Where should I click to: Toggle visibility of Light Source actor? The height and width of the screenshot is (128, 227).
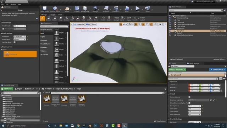coord(170,27)
